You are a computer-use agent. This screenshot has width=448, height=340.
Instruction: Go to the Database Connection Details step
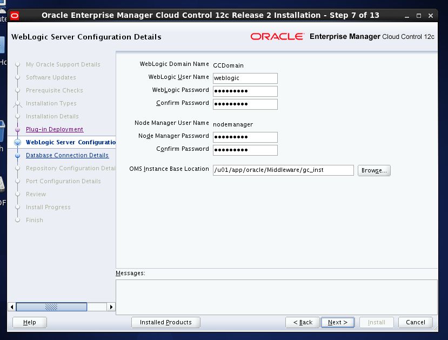[x=67, y=156]
